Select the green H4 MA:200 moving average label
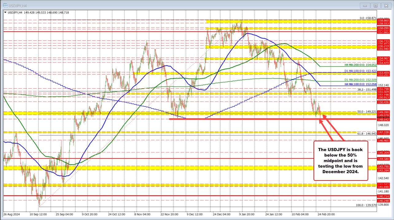 (360, 65)
